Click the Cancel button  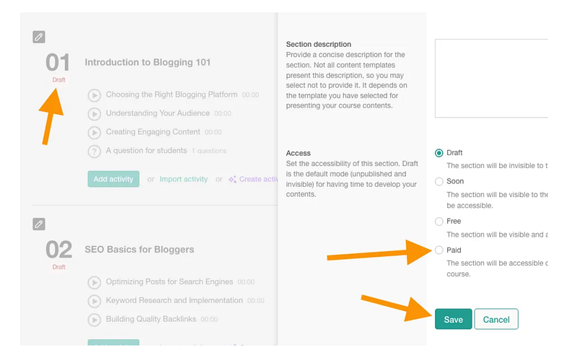496,319
